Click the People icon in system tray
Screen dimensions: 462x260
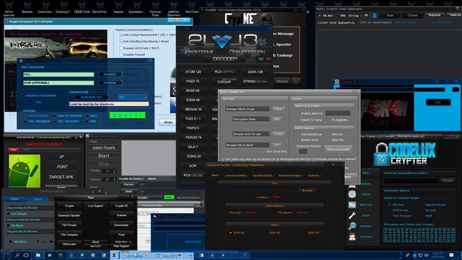coord(408,255)
